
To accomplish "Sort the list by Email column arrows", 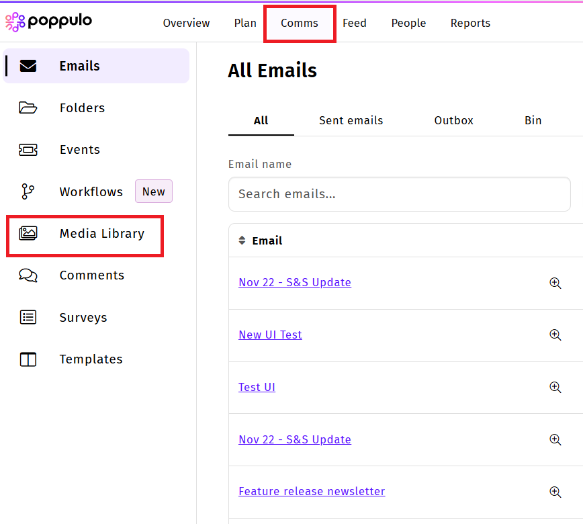I will (242, 241).
